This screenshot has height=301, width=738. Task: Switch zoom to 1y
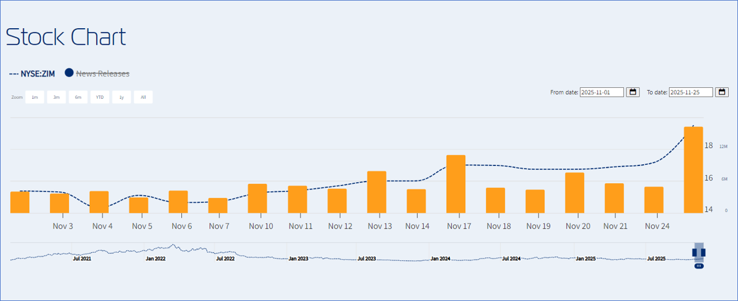tap(121, 97)
